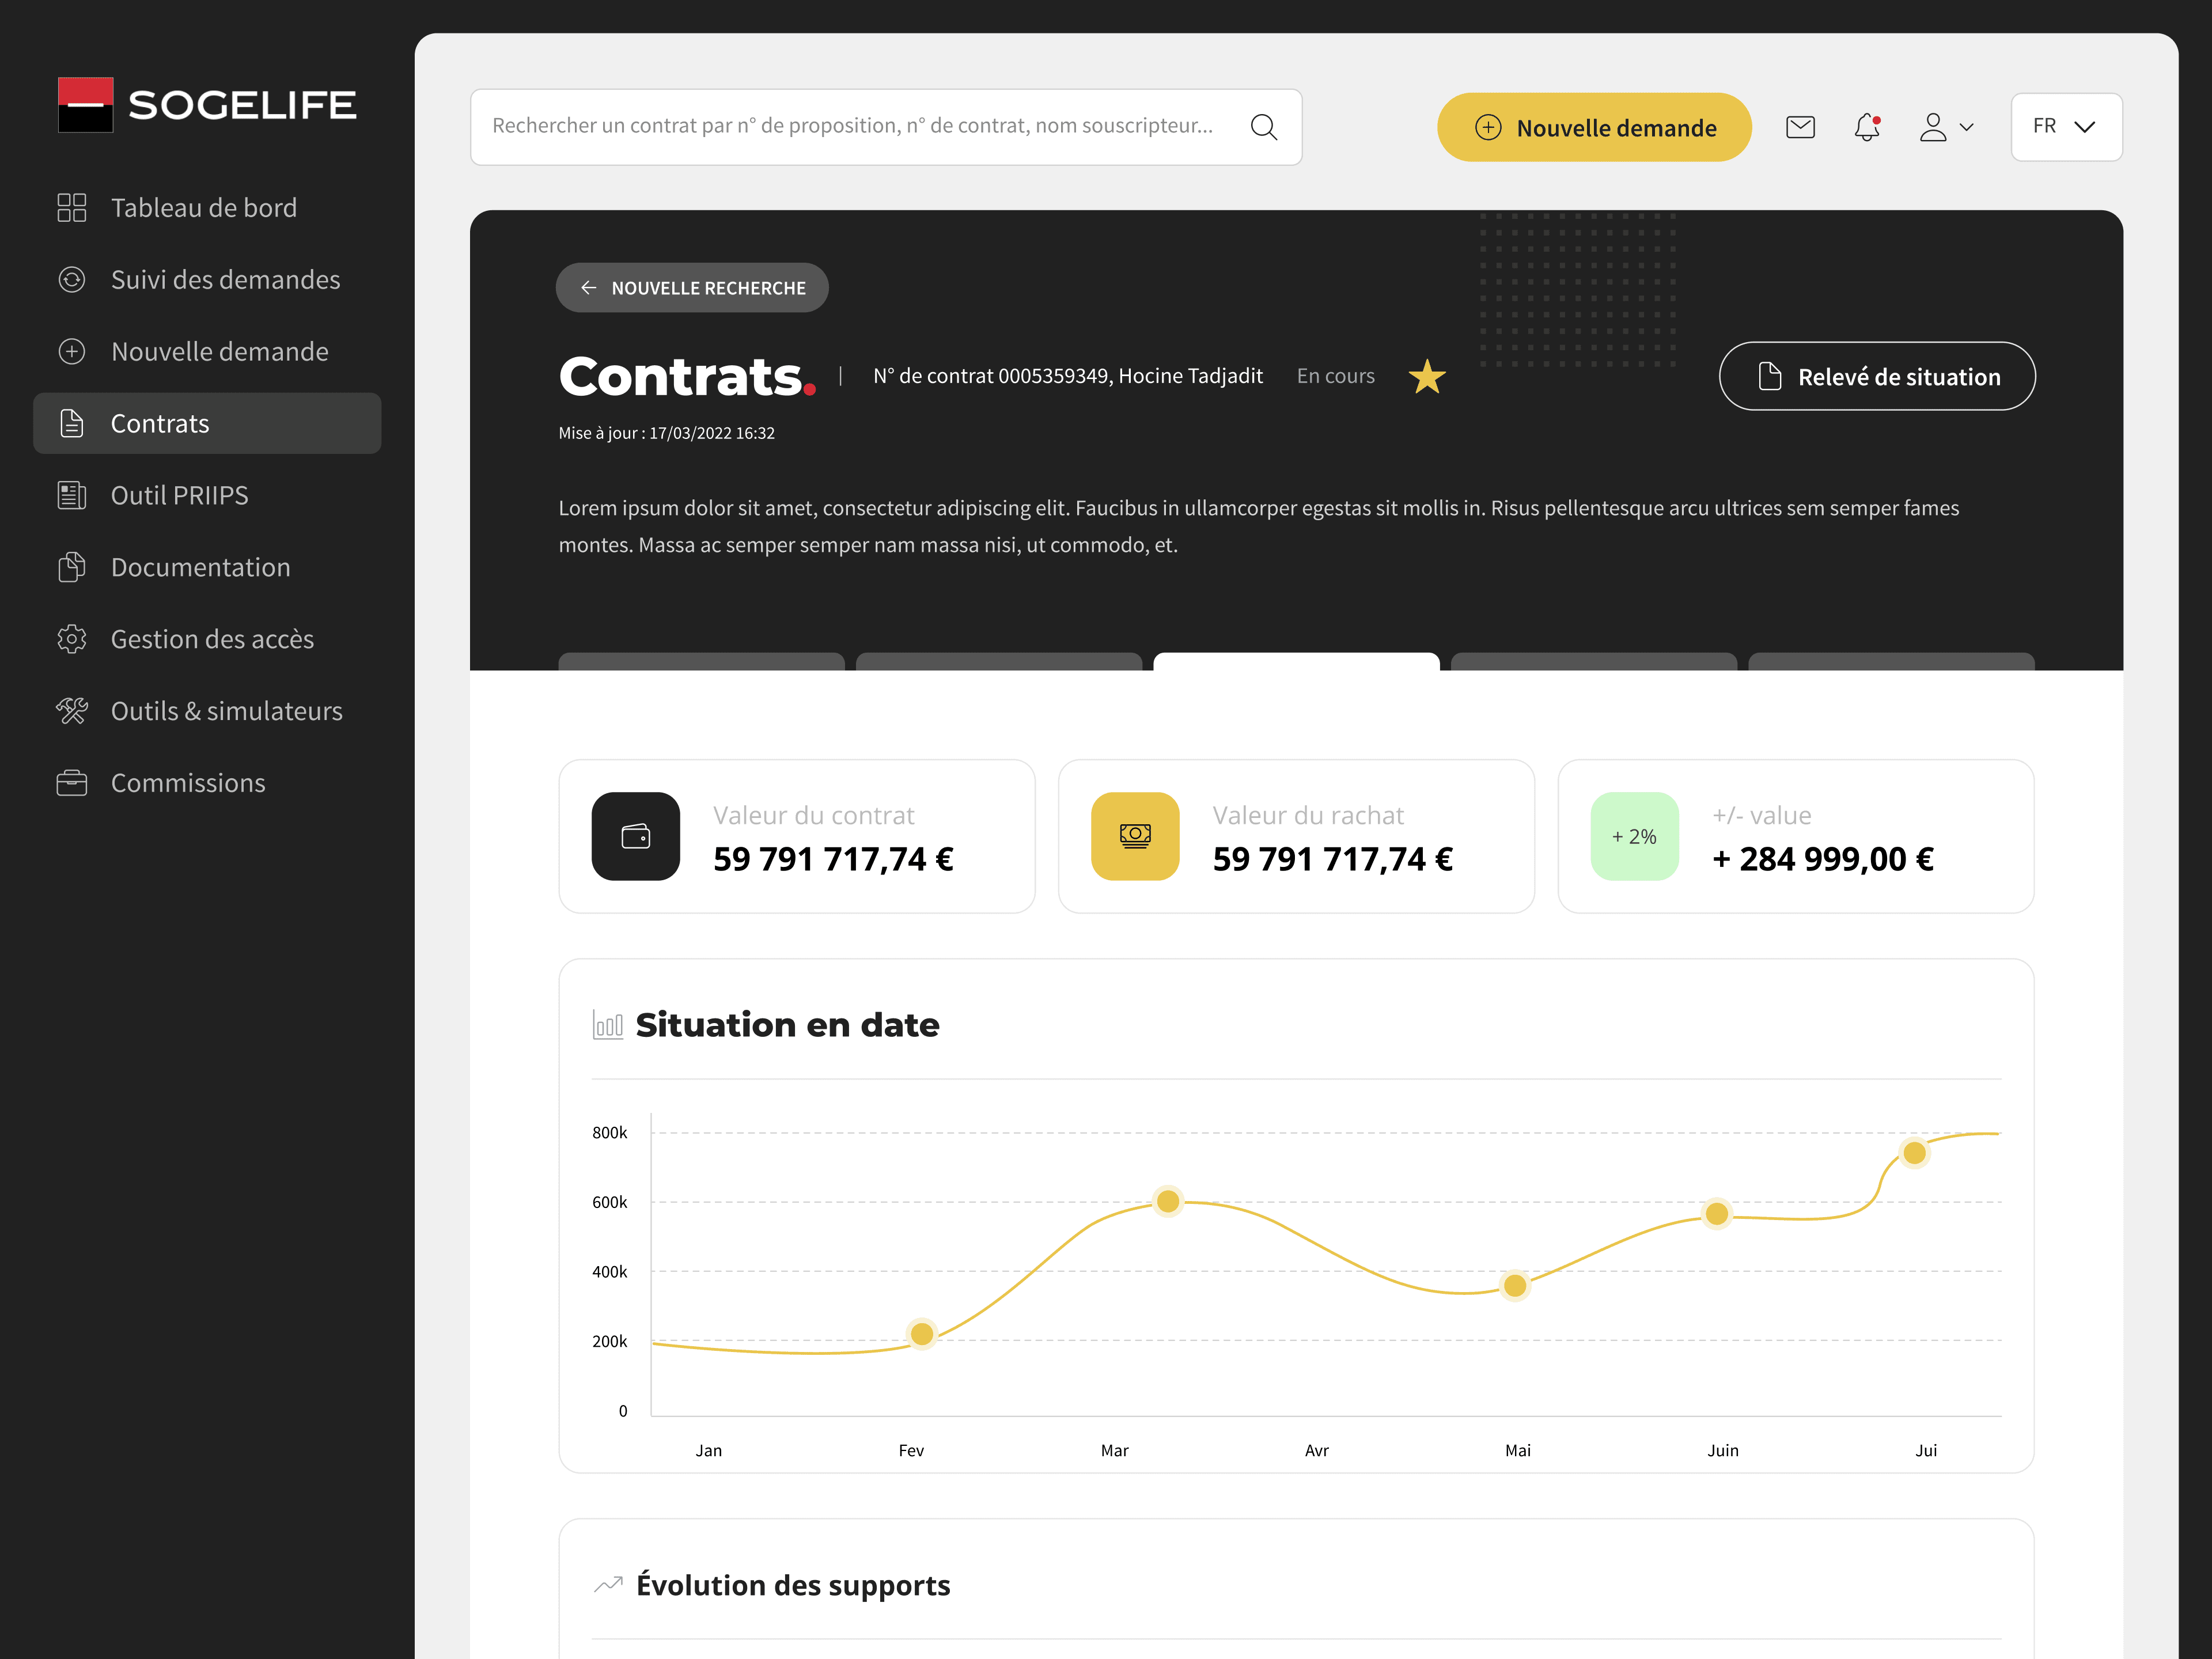This screenshot has height=1659, width=2212.
Task: Click plus icon in yellow Nouvelle demande button
Action: [1488, 128]
